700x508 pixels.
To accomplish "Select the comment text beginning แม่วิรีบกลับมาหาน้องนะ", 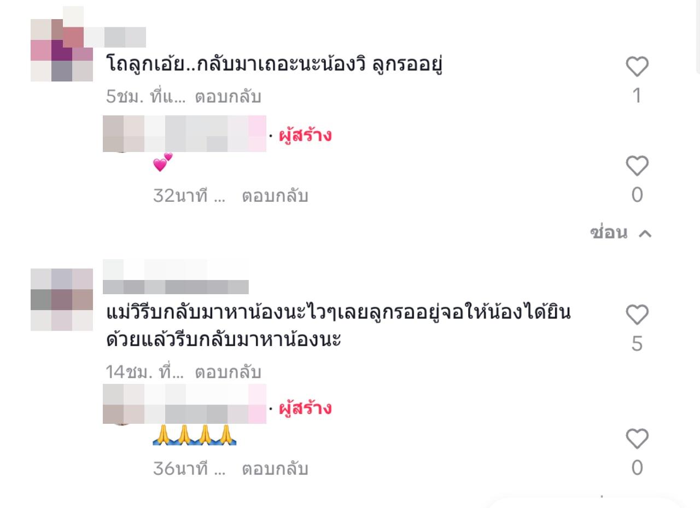I will tap(338, 326).
